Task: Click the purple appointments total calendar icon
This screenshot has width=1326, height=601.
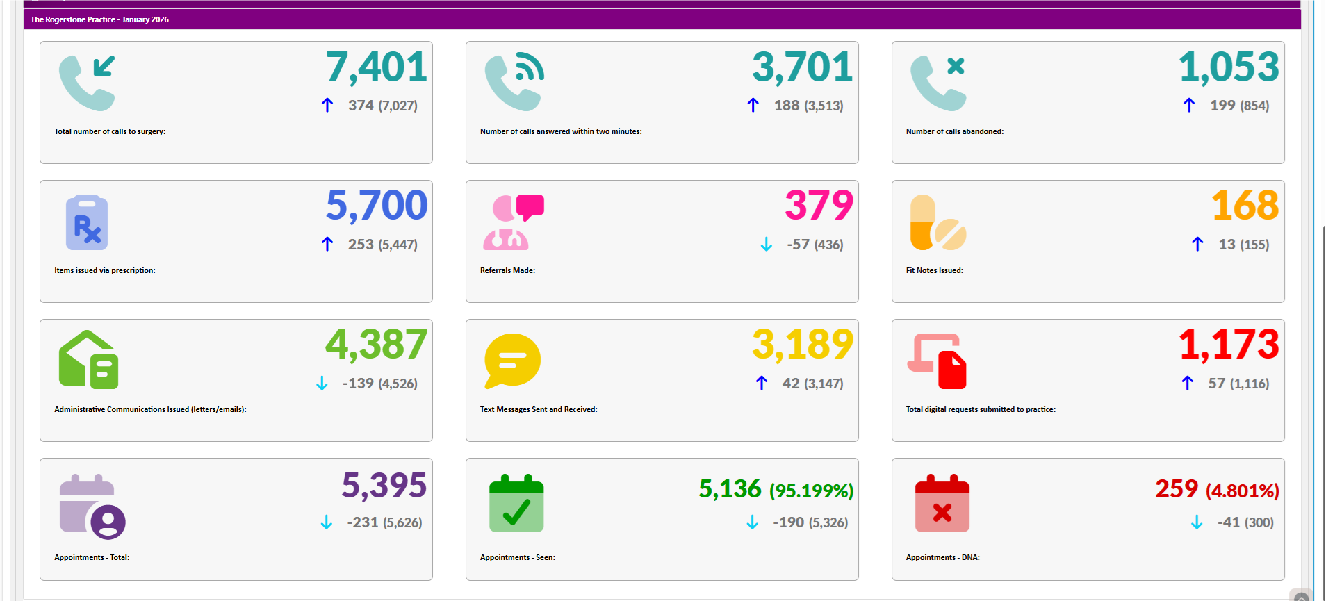Action: pyautogui.click(x=92, y=507)
